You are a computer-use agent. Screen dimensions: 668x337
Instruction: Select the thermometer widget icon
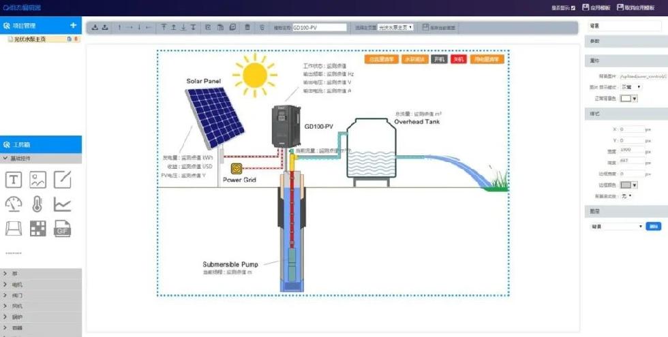(x=38, y=204)
